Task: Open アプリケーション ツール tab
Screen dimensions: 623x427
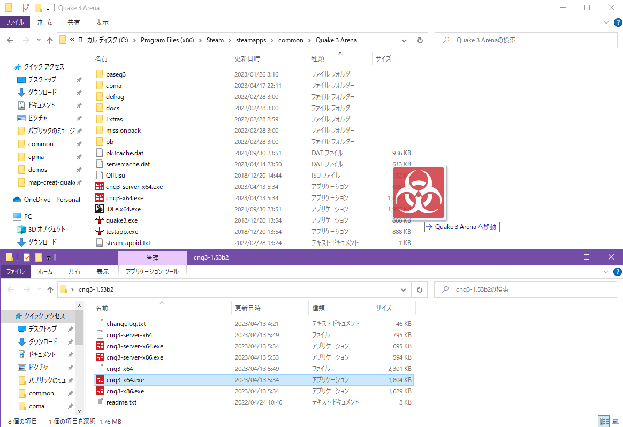Action: pos(152,272)
